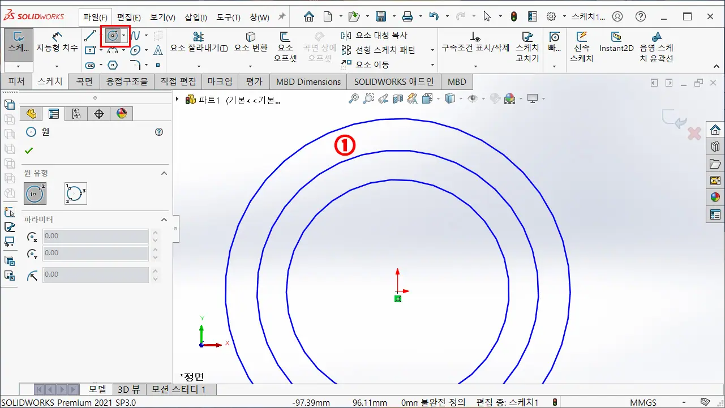
Task: Switch to the MBD Dimensions tab
Action: tap(308, 81)
